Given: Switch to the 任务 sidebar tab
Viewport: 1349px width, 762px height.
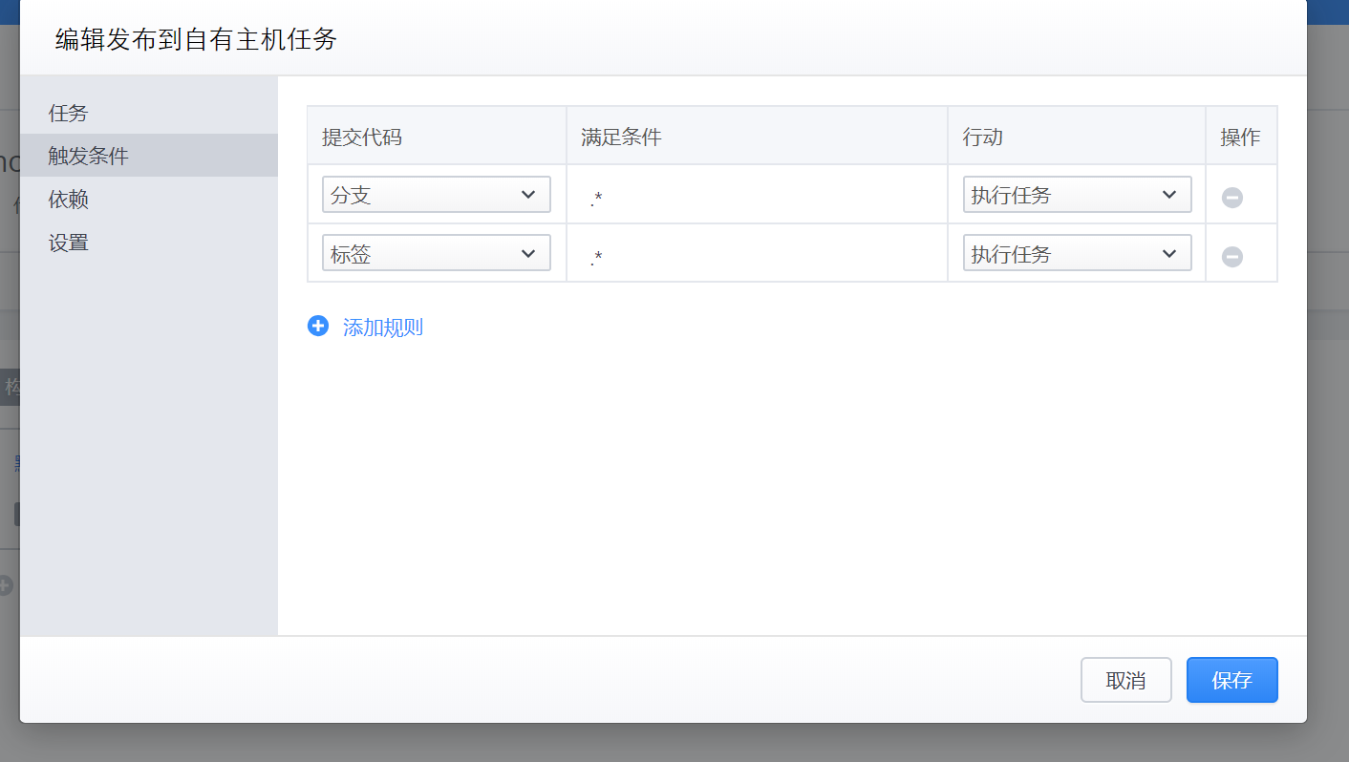Looking at the screenshot, I should click(69, 113).
